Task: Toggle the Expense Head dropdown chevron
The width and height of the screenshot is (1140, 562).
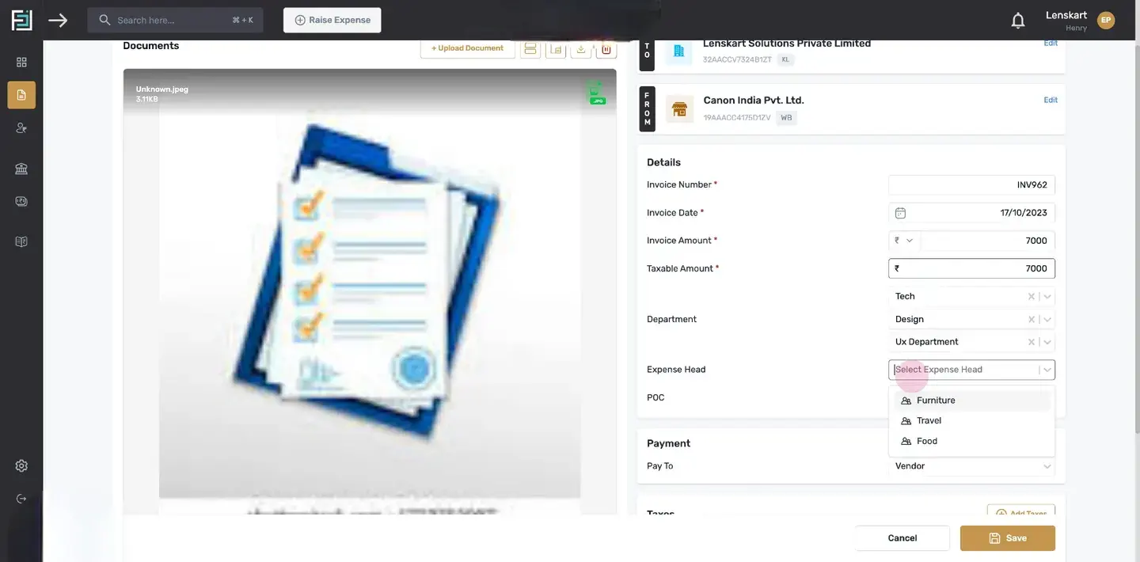Action: [x=1047, y=370]
